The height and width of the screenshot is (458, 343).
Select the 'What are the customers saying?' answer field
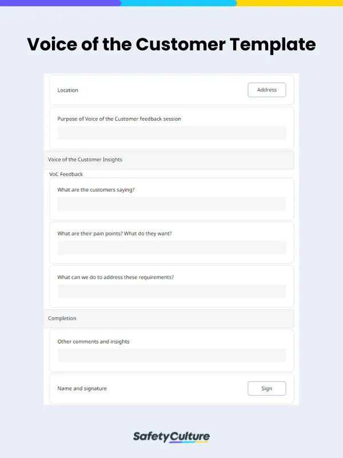[x=171, y=204]
